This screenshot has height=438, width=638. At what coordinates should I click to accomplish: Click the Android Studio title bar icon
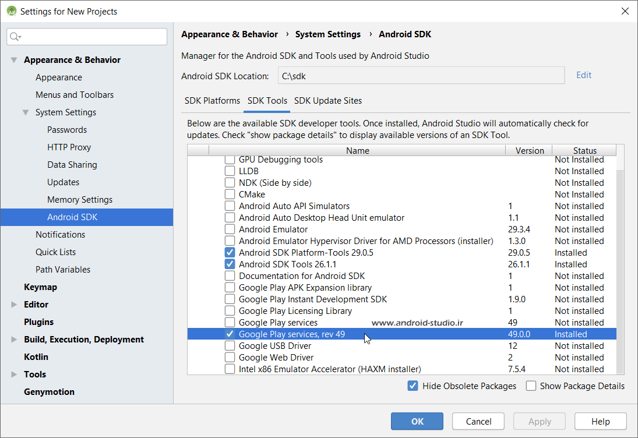coord(12,12)
